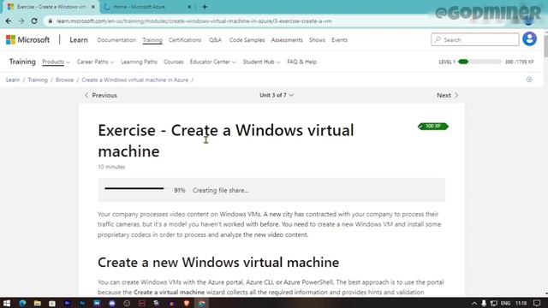Expand the Student Hub dropdown
Image resolution: width=548 pixels, height=308 pixels.
coord(261,62)
